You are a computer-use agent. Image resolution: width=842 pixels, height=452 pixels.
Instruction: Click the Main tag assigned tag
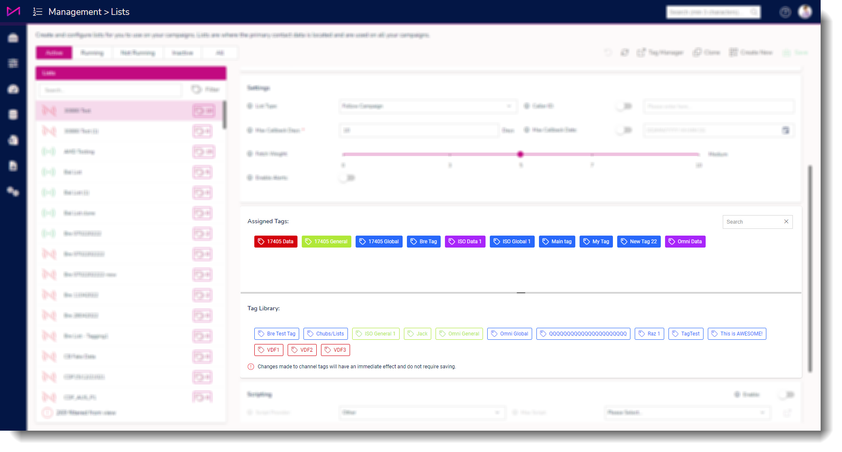point(557,242)
